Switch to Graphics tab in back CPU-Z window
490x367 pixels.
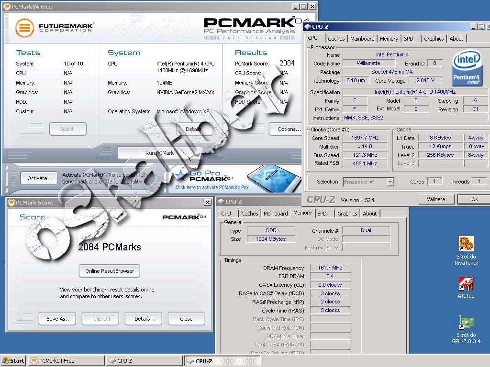pyautogui.click(x=347, y=214)
